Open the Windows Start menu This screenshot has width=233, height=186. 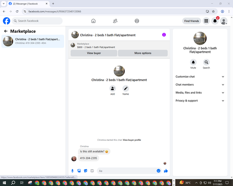(x=4, y=183)
